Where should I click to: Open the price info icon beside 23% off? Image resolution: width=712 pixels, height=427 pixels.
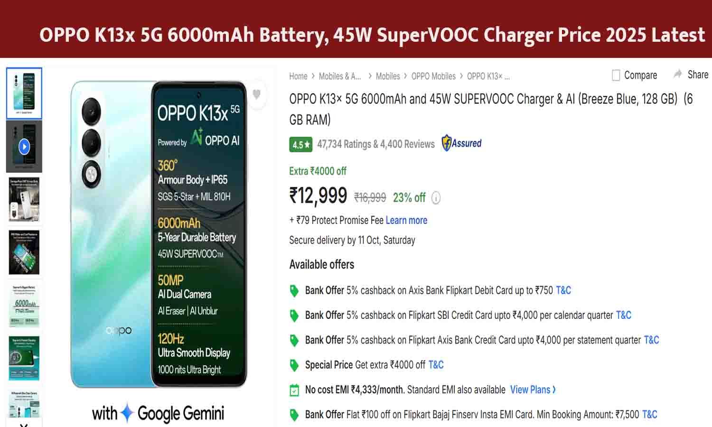[436, 198]
